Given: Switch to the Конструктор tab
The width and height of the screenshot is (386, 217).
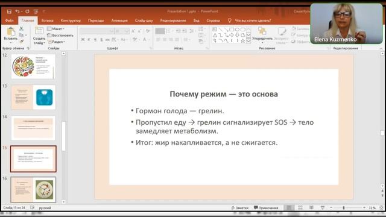Looking at the screenshot, I should 71,20.
